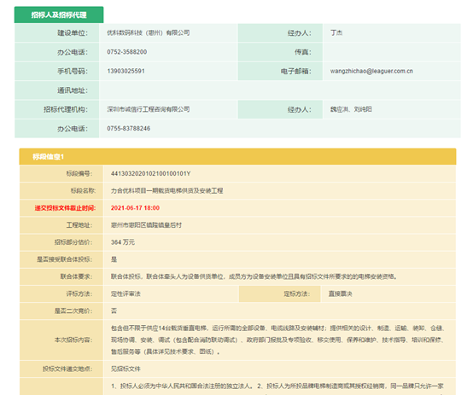Click the 定标方法 value 直接票决
The width and height of the screenshot is (473, 395).
[x=341, y=293]
